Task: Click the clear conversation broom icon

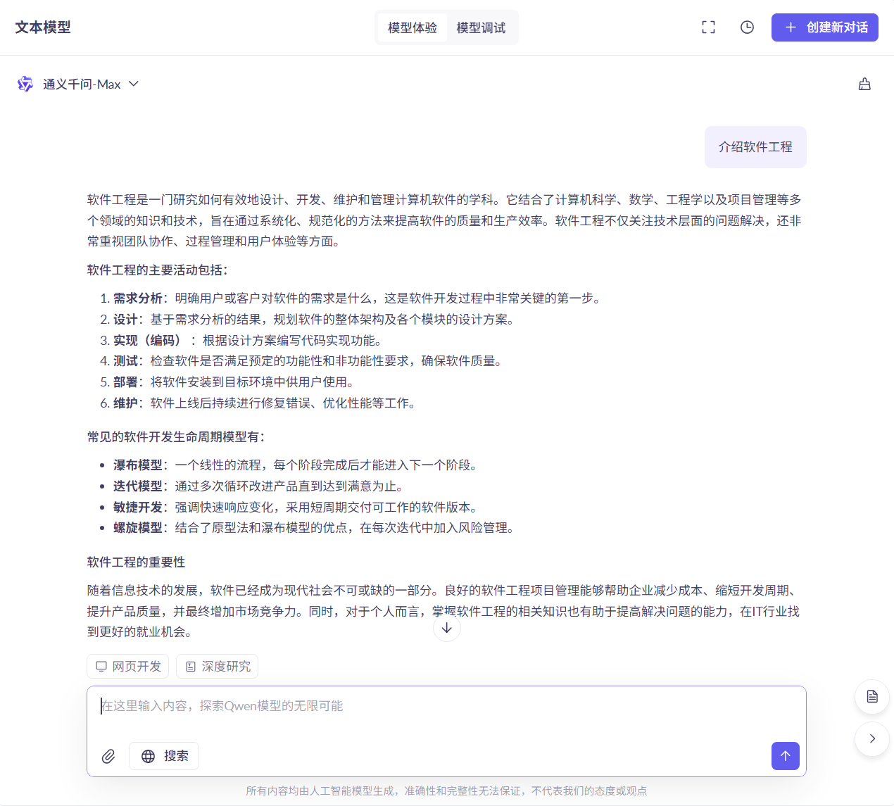Action: tap(864, 84)
